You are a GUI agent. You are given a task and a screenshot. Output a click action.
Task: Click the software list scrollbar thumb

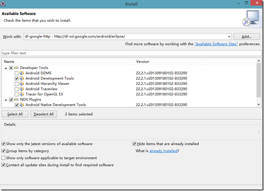click(258, 80)
